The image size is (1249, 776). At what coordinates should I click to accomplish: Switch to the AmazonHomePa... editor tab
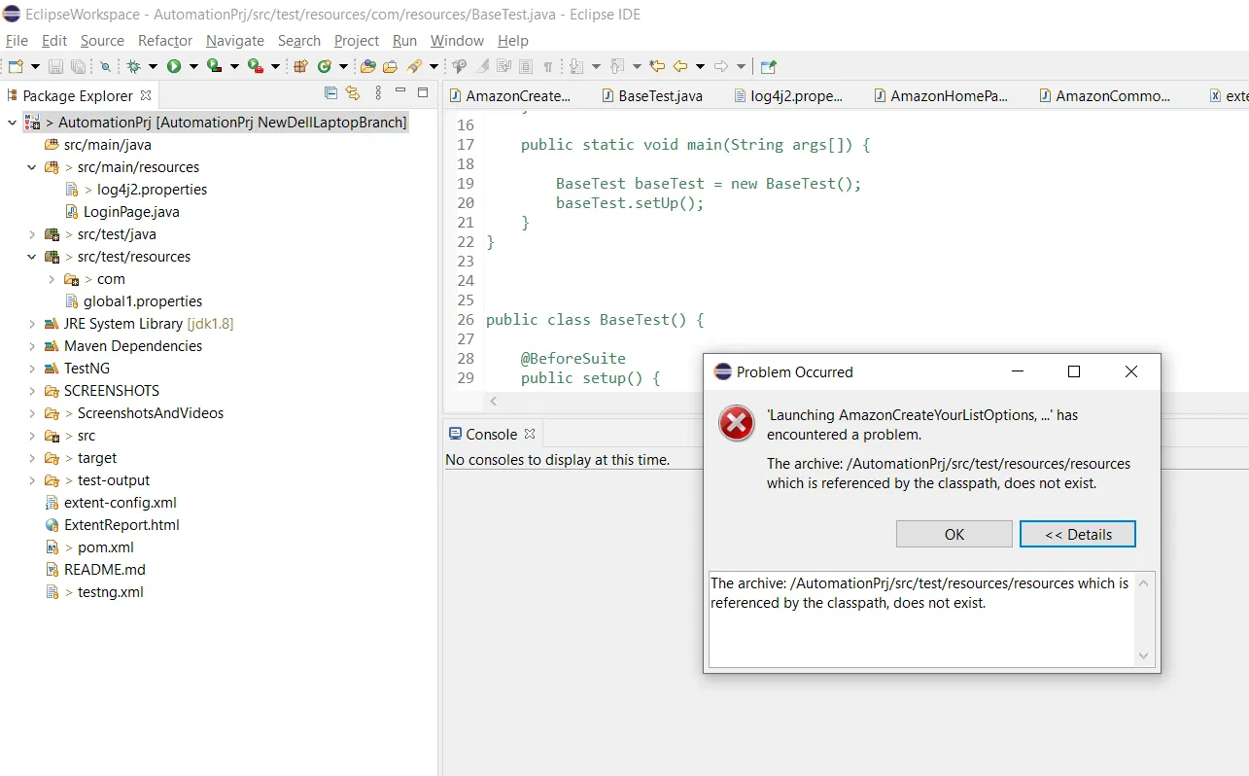click(x=940, y=95)
